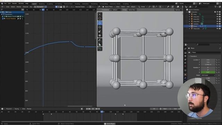Select the Annotate pencil tool
This screenshot has height=125, width=222.
pyautogui.click(x=100, y=40)
